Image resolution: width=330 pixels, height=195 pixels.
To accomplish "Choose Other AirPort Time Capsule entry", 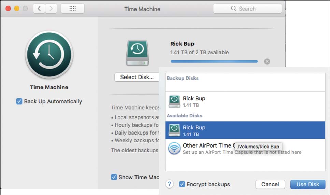I will coord(245,148).
